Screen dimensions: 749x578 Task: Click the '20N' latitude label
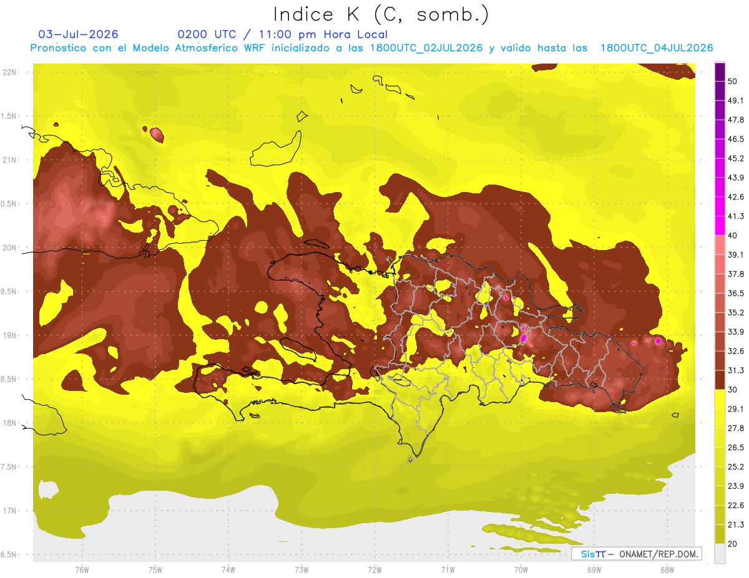10,248
